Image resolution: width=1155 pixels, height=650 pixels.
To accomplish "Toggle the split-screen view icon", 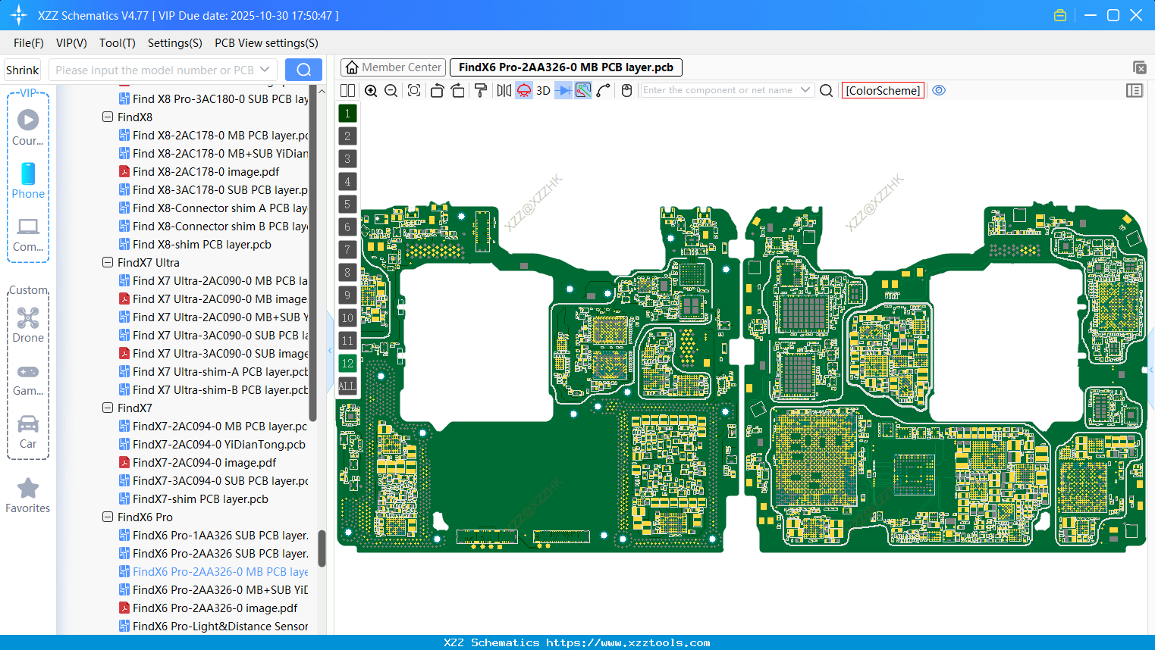I will click(x=347, y=90).
